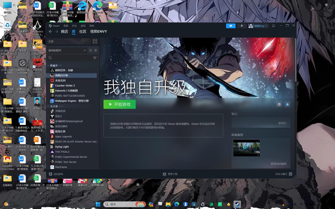This screenshot has width=335, height=209.
Task: Open the 查看 menu
Action: pos(66,26)
